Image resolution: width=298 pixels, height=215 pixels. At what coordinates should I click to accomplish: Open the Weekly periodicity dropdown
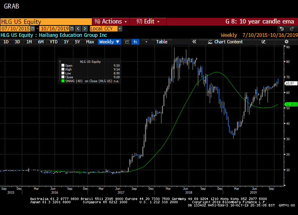click(109, 42)
